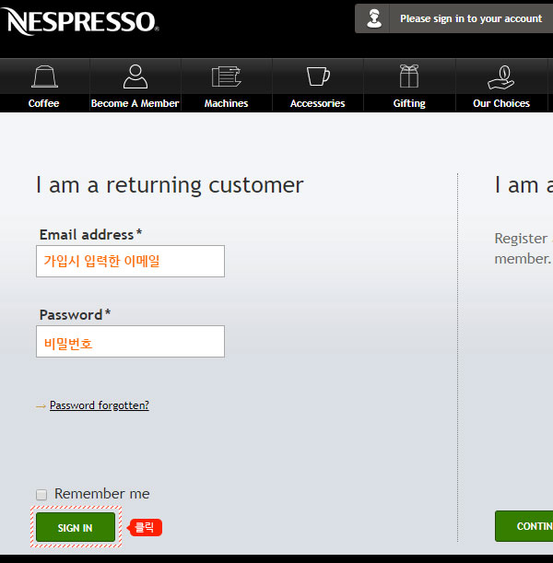This screenshot has width=553, height=563.
Task: Select the Machines icon in navigation
Action: (226, 76)
